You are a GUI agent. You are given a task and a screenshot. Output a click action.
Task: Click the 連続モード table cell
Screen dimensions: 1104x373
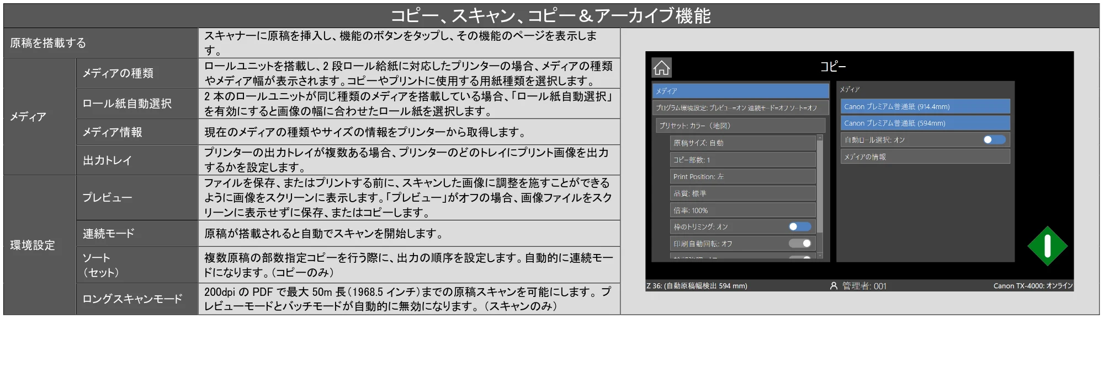click(137, 234)
